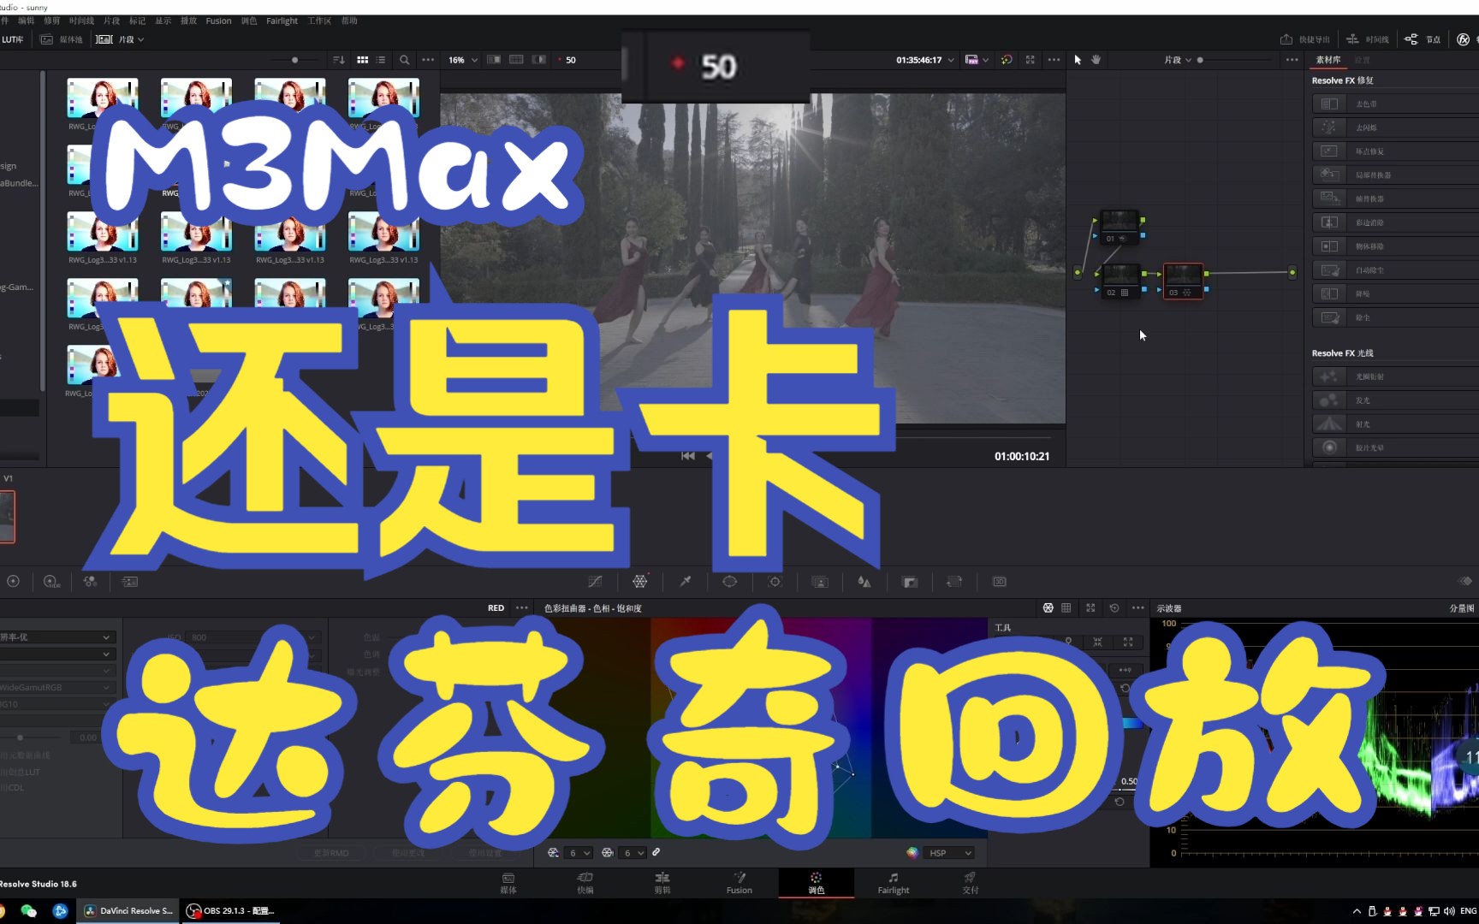Adjust the node editor zoom slider

pyautogui.click(x=1200, y=60)
